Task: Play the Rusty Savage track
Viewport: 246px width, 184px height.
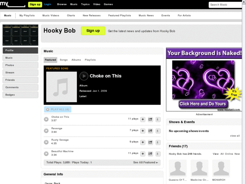Action: pyautogui.click(x=46, y=142)
